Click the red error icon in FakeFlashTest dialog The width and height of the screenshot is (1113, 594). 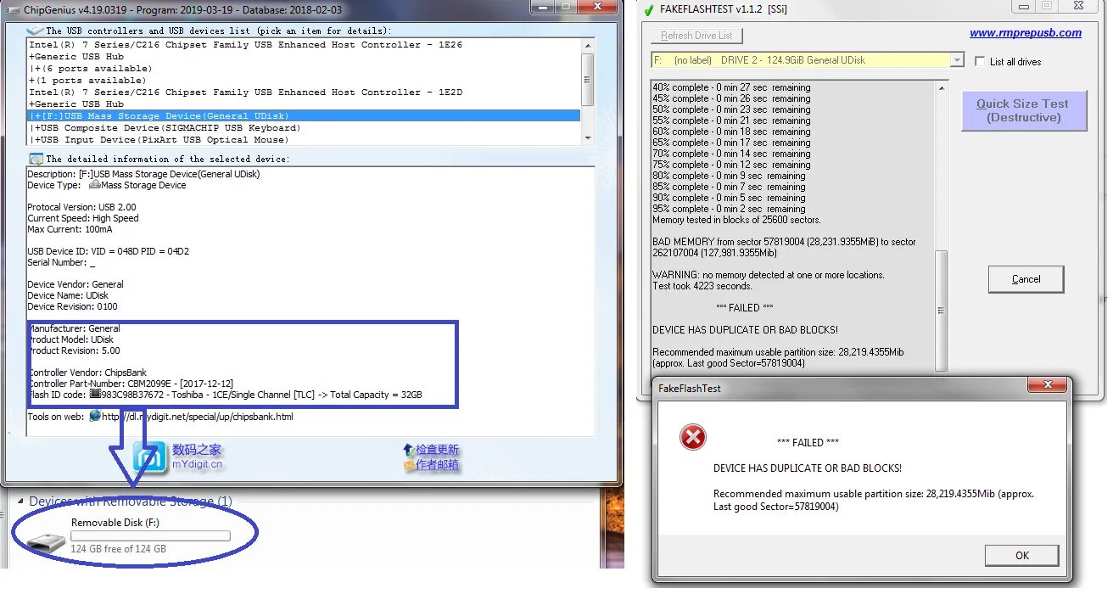(693, 438)
